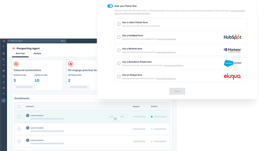Click the STATUS column header
This screenshot has width=265, height=151.
pyautogui.click(x=154, y=106)
